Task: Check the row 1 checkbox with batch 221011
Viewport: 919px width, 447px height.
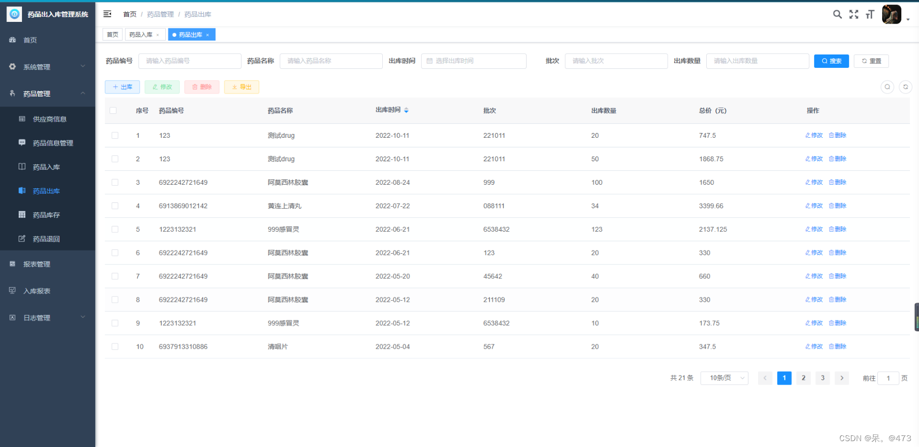Action: [115, 136]
